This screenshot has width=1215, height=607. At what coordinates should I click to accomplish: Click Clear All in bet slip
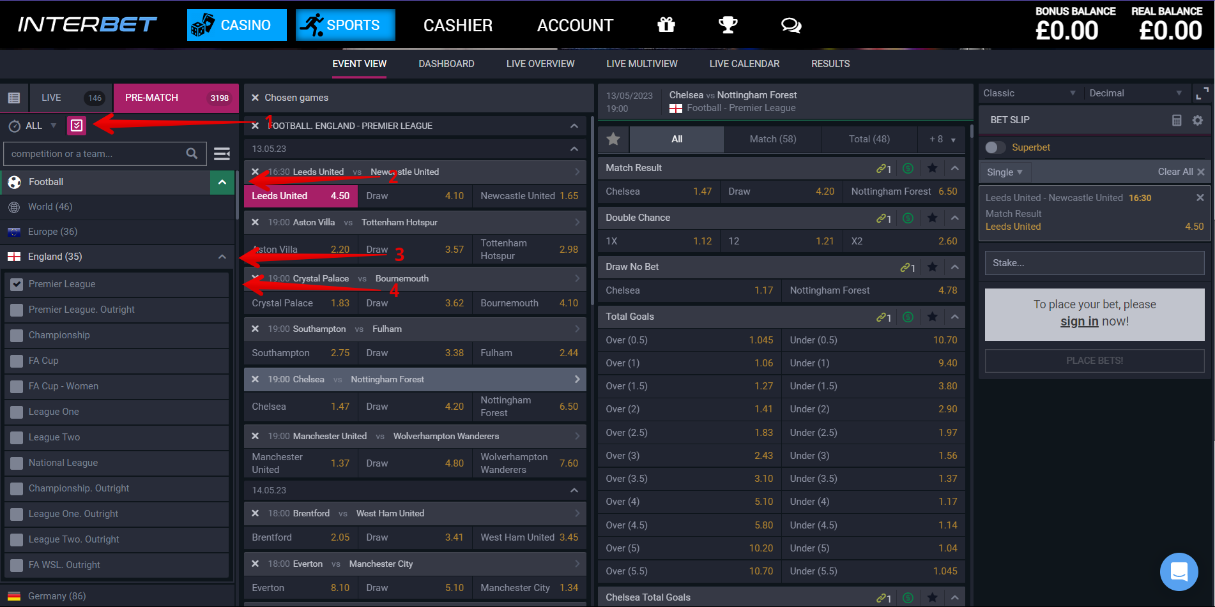1181,172
